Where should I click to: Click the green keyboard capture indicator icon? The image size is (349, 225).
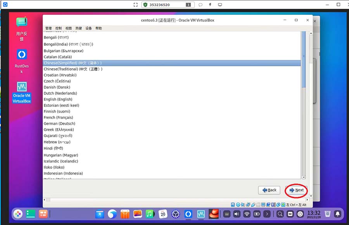coord(283,204)
